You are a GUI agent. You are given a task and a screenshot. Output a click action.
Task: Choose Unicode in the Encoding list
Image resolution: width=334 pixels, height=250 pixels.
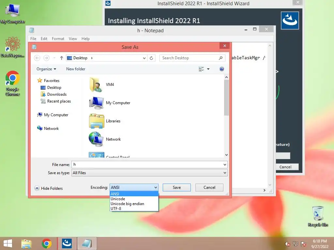click(x=134, y=199)
